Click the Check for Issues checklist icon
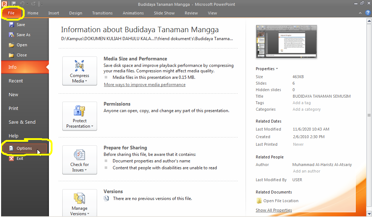This screenshot has width=372, height=217. (x=79, y=155)
